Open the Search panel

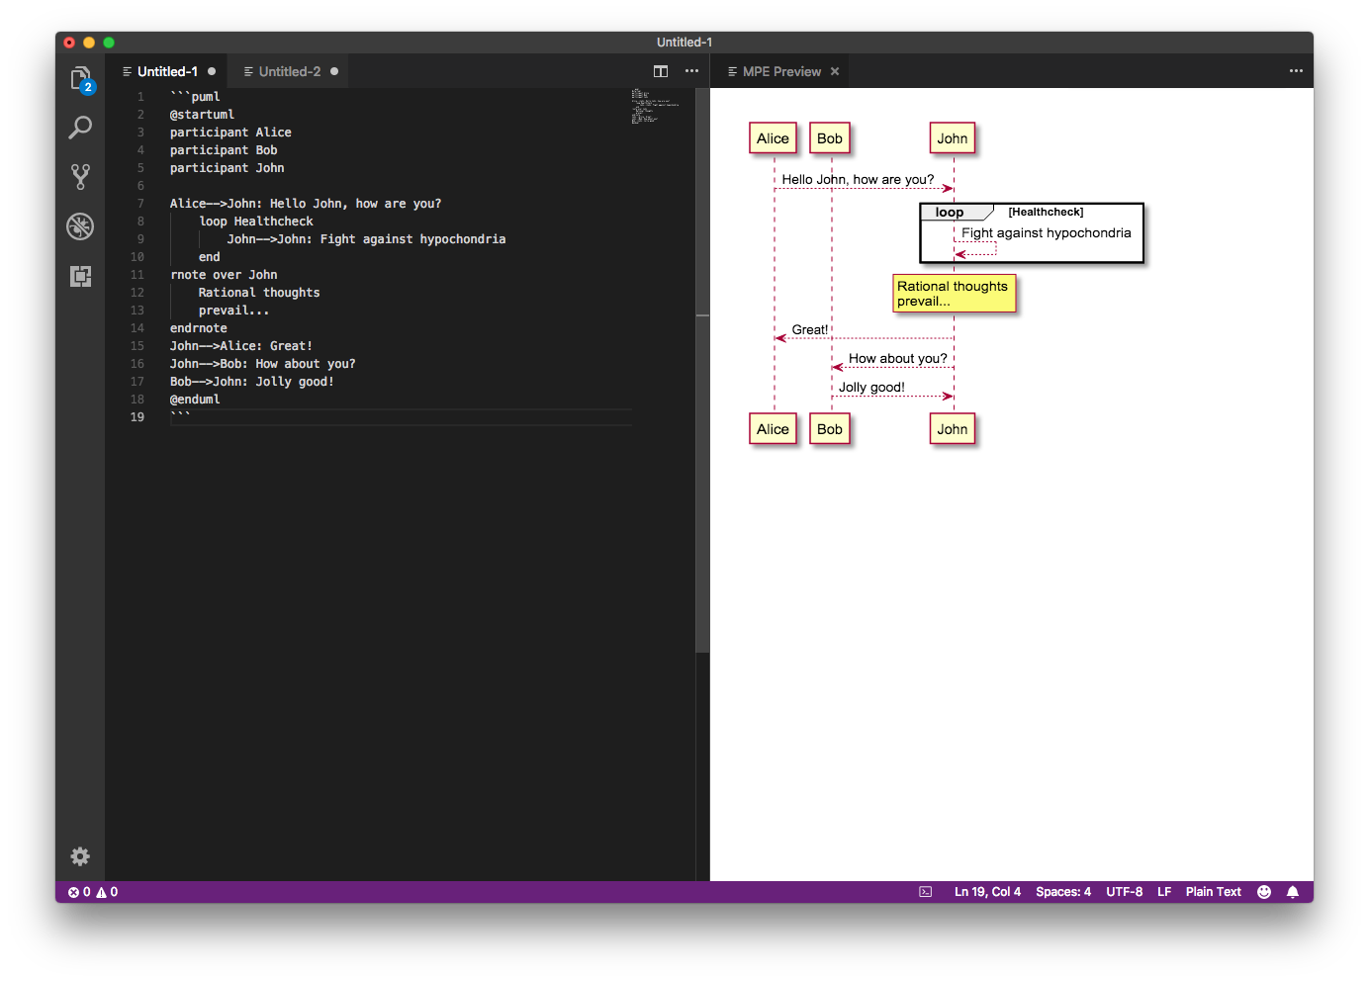pyautogui.click(x=80, y=128)
